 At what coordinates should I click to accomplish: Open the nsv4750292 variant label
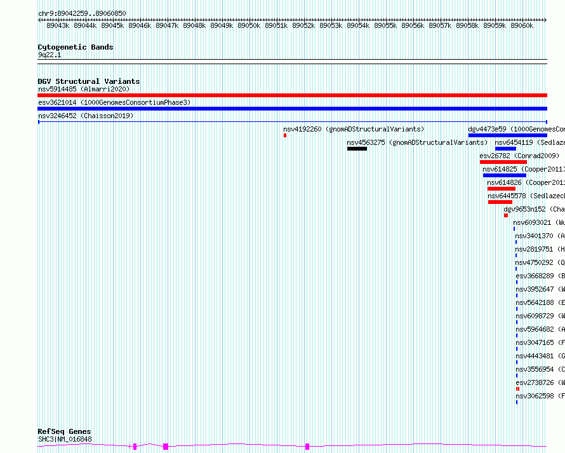(540, 262)
